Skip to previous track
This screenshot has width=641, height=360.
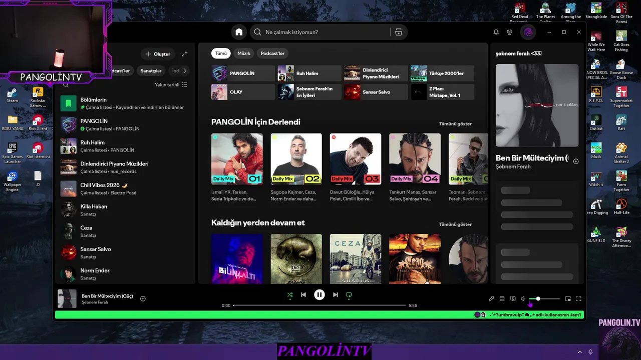pyautogui.click(x=303, y=295)
